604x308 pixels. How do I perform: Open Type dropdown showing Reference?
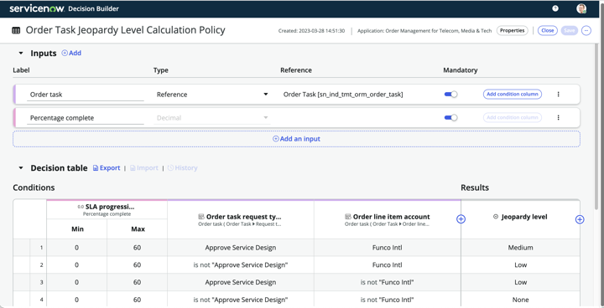coord(212,95)
